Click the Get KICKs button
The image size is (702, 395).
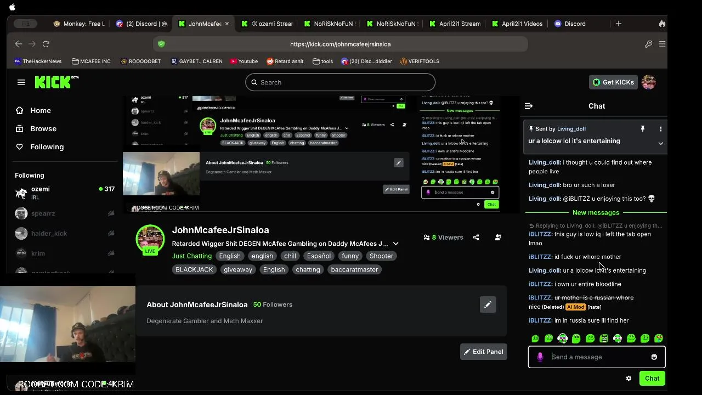[x=613, y=82]
